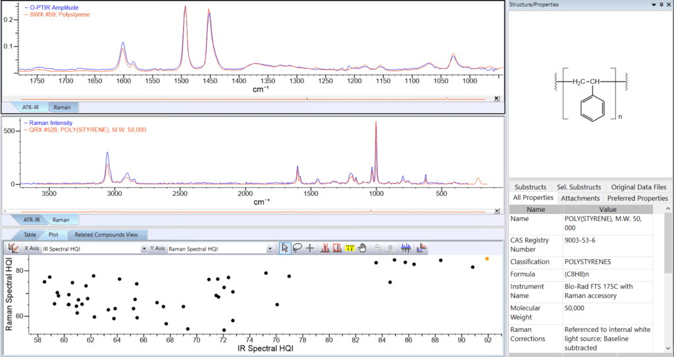Open Structure/Properties panel options dropdown arrow
The image size is (674, 357).
(x=654, y=5)
